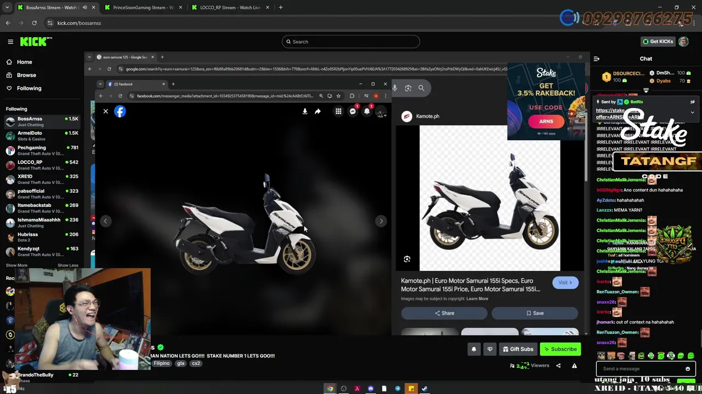Show next image in Facebook viewer
The height and width of the screenshot is (394, 702).
tap(381, 221)
